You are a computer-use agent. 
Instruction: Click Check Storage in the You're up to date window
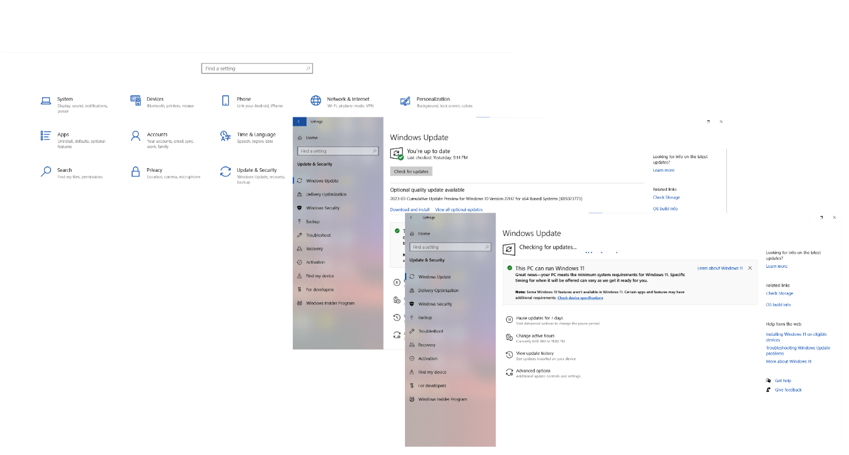(666, 197)
